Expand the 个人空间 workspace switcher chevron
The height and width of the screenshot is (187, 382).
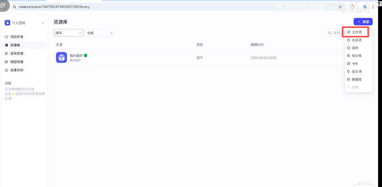pyautogui.click(x=43, y=23)
